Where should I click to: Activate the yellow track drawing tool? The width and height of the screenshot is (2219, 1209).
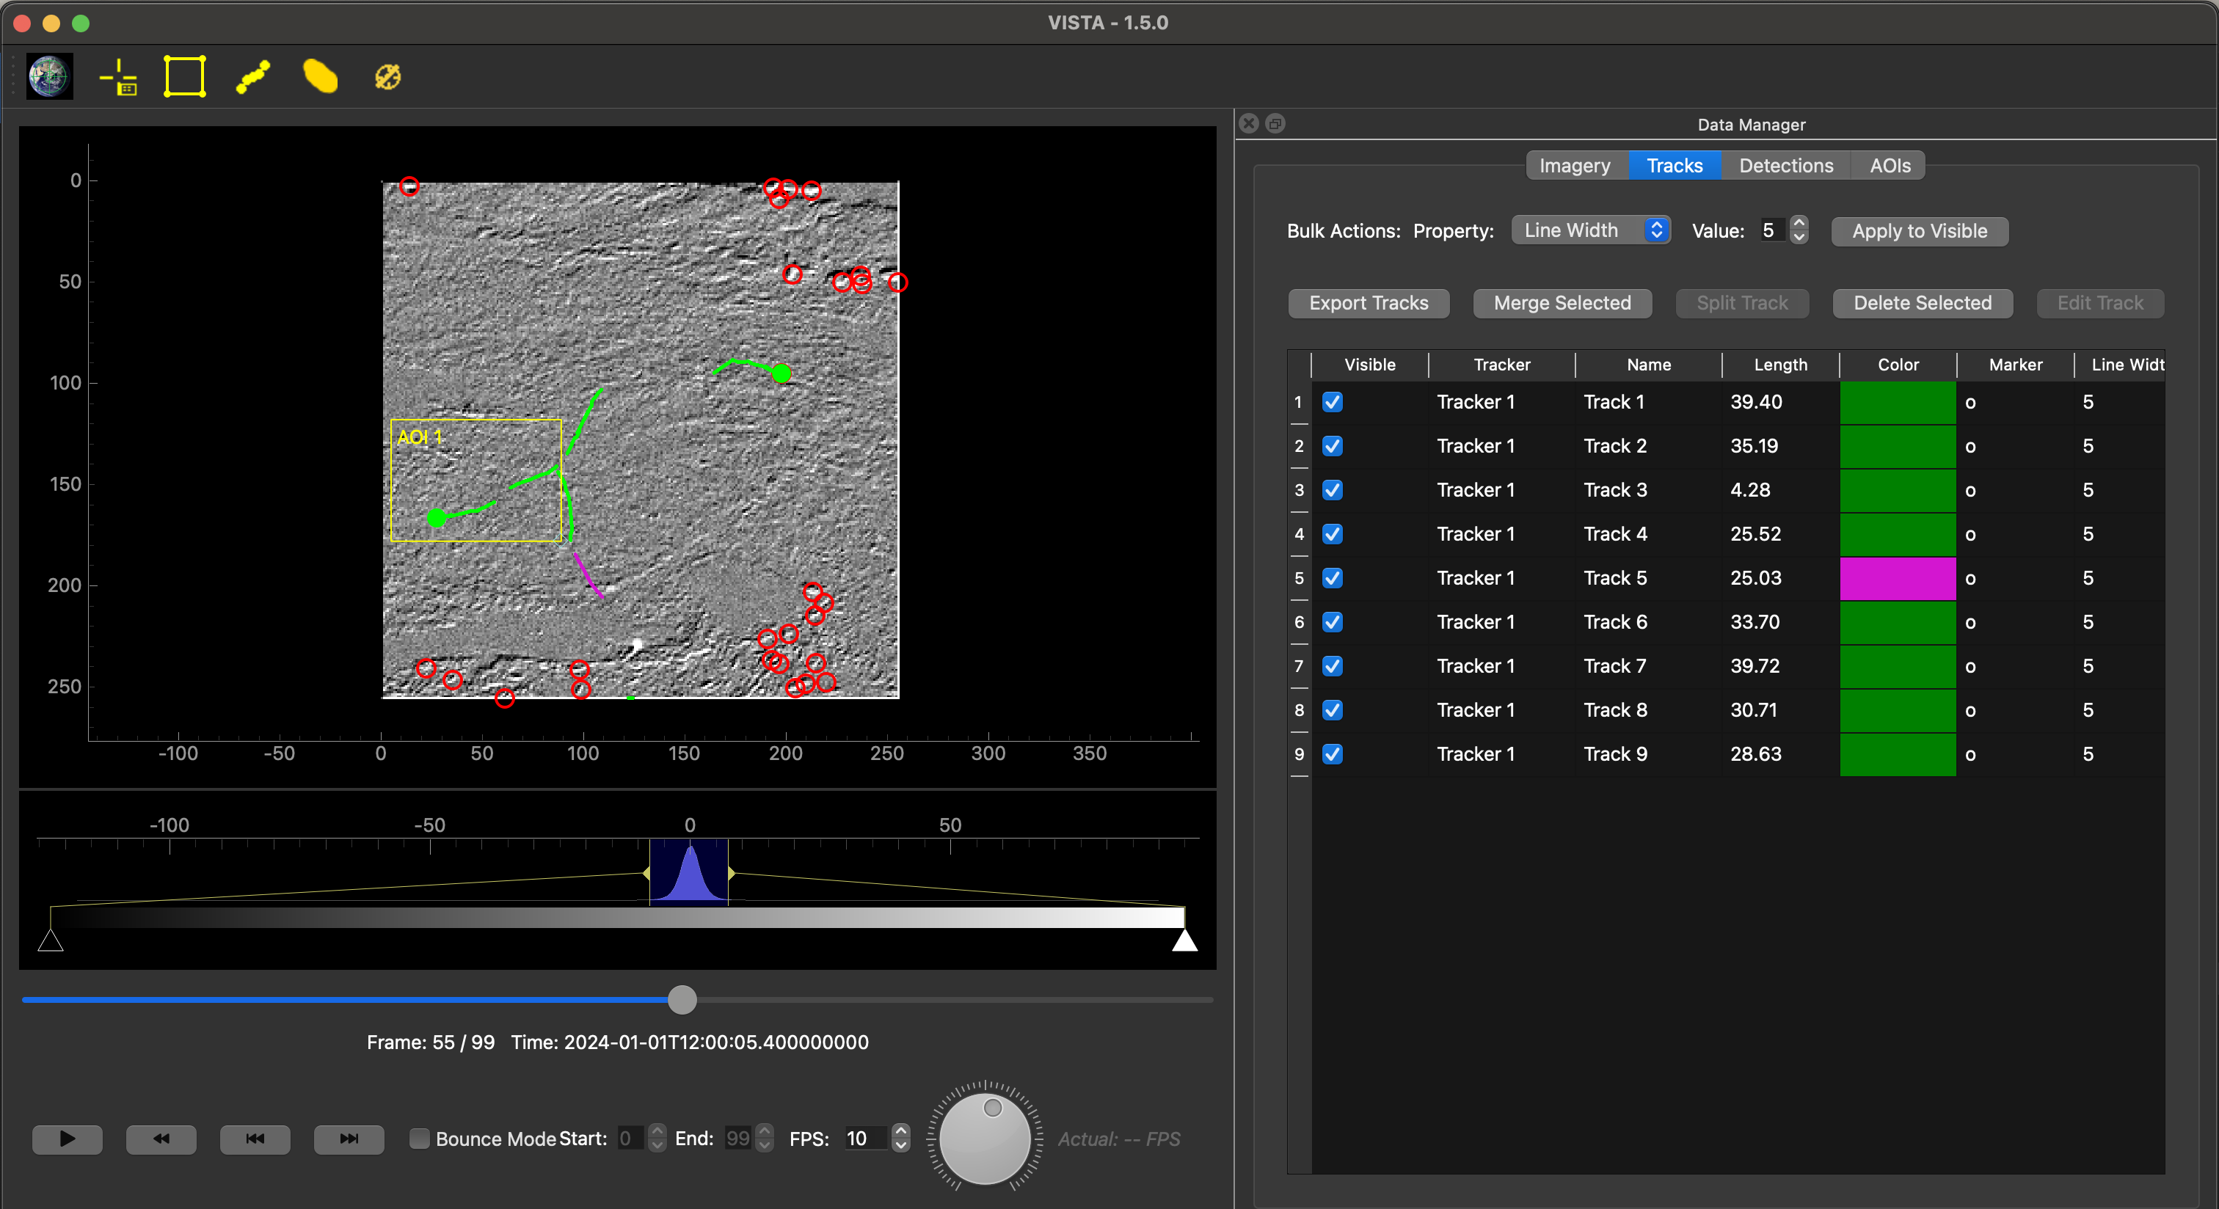252,76
